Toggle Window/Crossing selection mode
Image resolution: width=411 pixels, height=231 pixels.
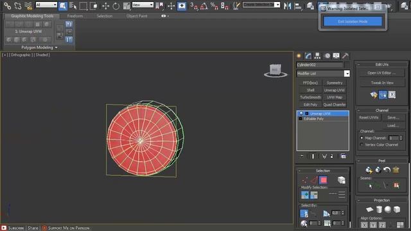[x=93, y=6]
